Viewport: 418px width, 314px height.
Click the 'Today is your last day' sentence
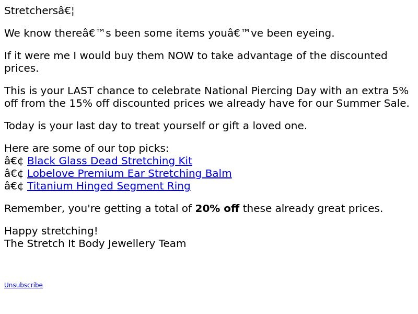[x=156, y=126]
